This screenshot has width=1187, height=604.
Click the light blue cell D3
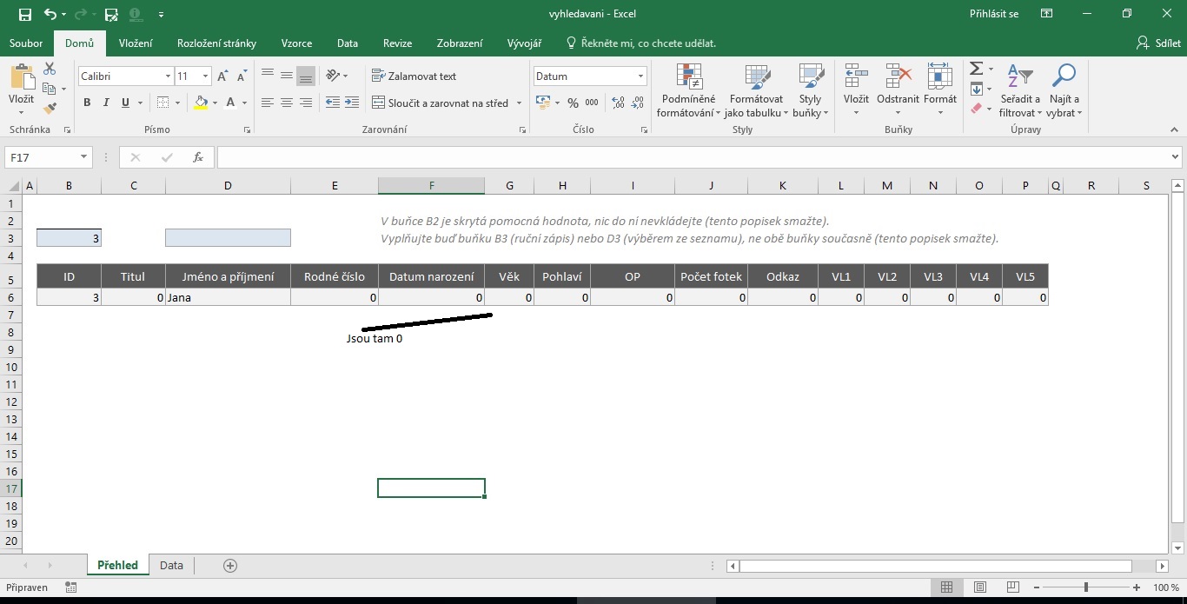[228, 238]
